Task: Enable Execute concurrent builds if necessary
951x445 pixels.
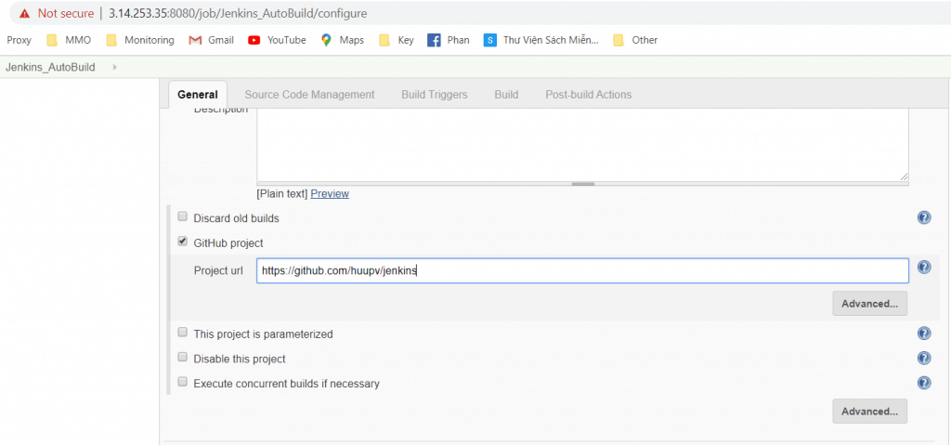Action: pyautogui.click(x=182, y=382)
